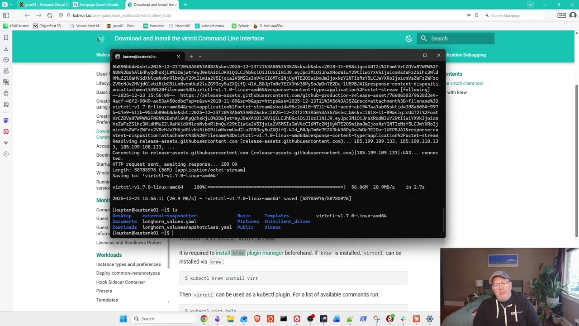The image size is (579, 326).
Task: Open Deploy common-instancetypes page
Action: coord(128,273)
